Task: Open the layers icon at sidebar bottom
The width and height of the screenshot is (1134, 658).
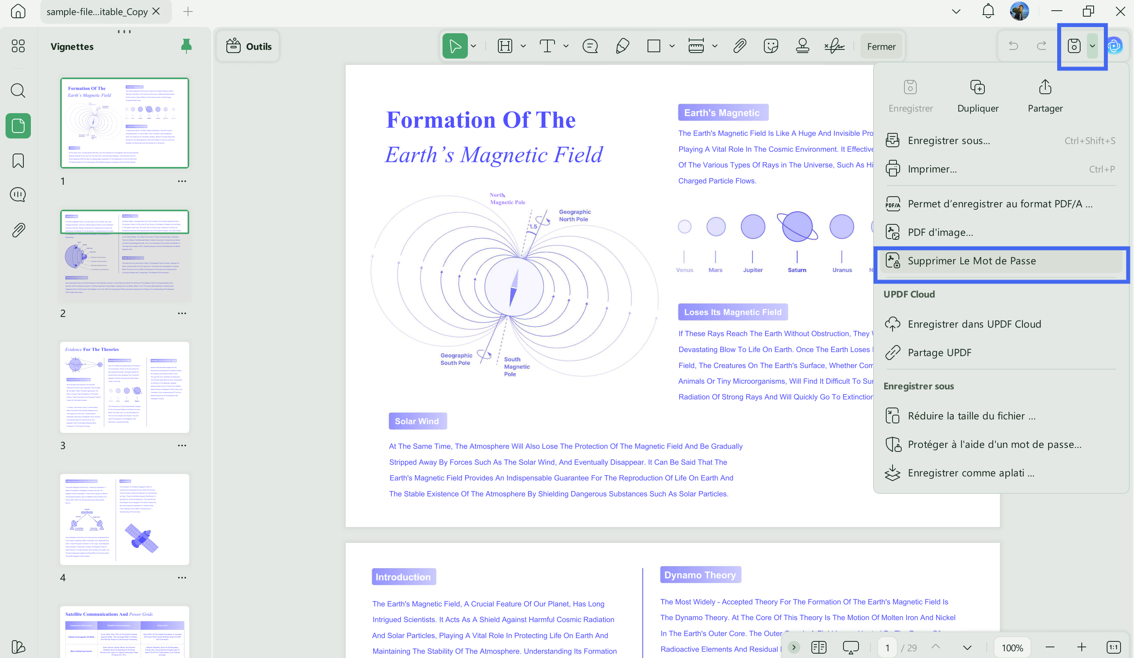Action: point(18,647)
